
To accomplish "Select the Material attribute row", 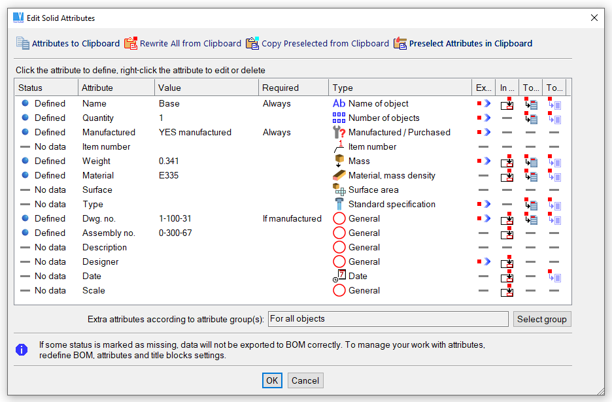I will [x=98, y=175].
